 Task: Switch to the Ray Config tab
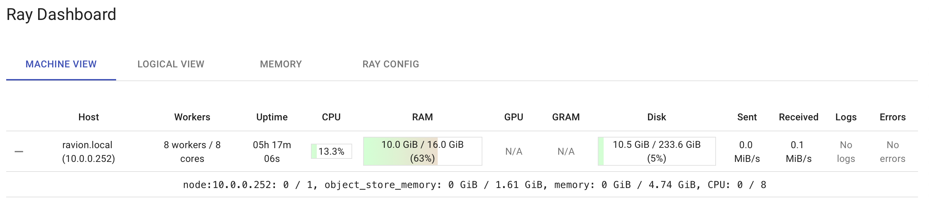tap(391, 64)
